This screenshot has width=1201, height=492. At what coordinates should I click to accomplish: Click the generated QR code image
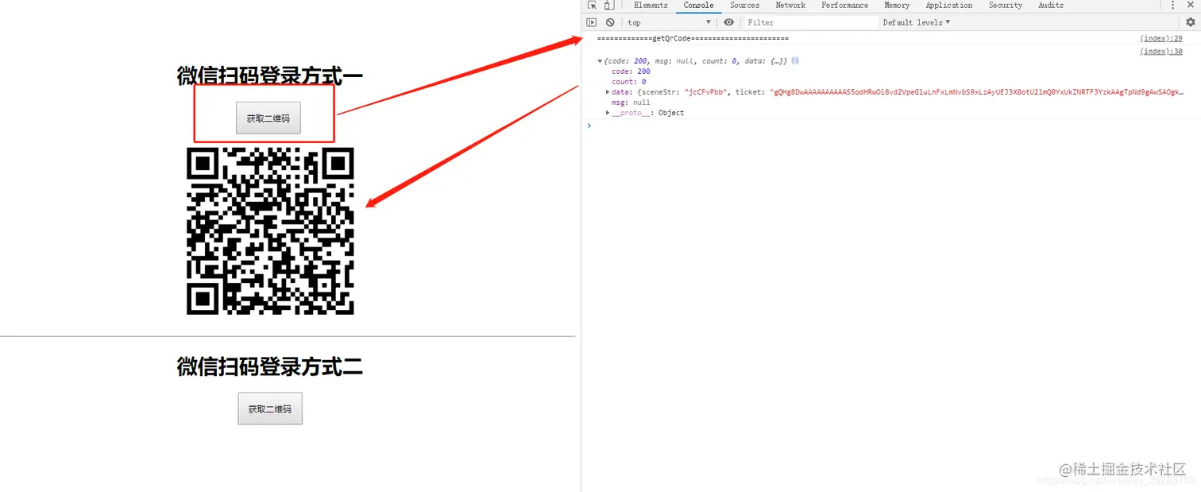click(x=270, y=231)
